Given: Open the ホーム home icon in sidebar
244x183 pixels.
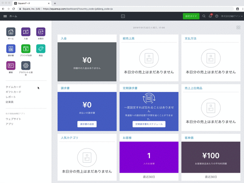Looking at the screenshot, I should [11, 32].
